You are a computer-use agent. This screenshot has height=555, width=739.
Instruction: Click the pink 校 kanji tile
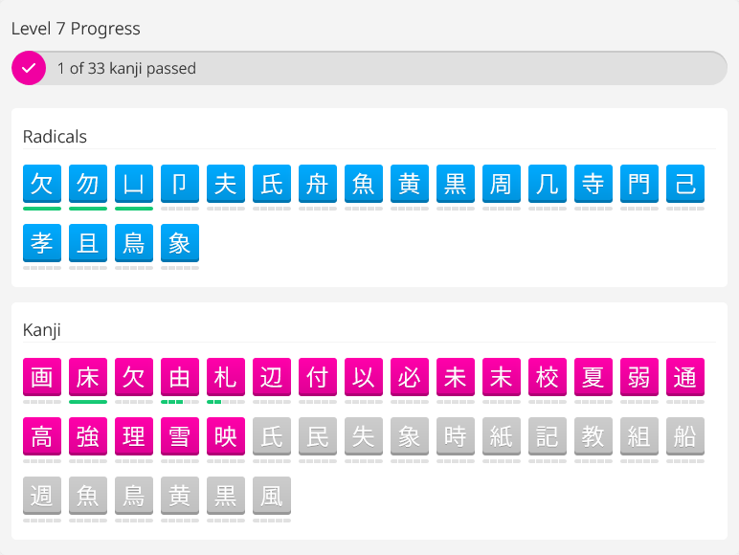coord(548,377)
